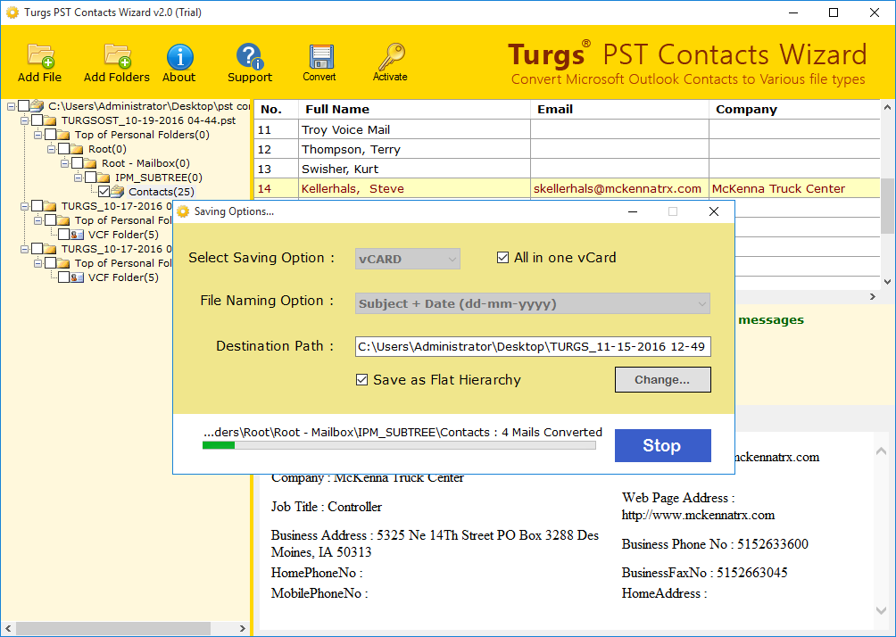Click the Contacts(25) folder icon
The height and width of the screenshot is (637, 896).
pyautogui.click(x=117, y=192)
